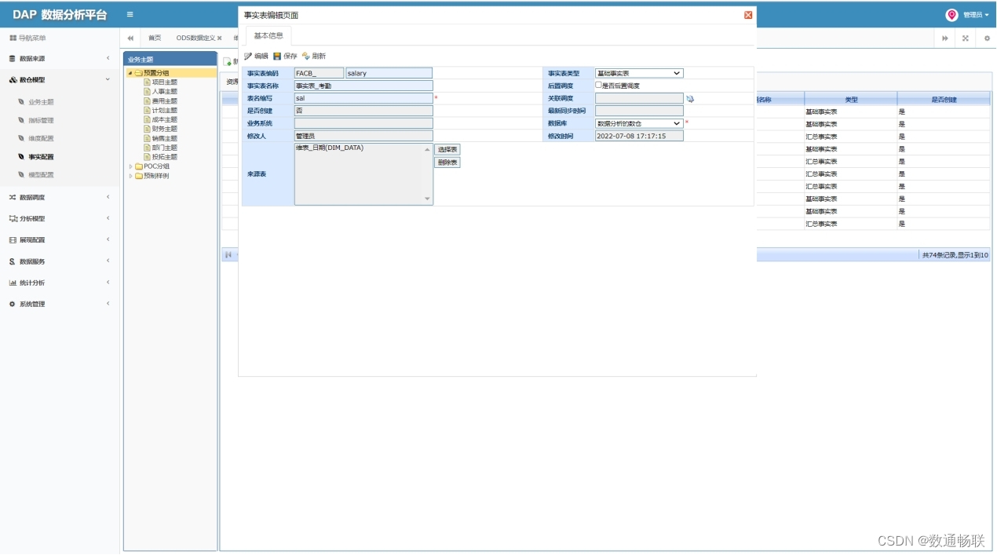Screen dimensions: 997x555
Task: Open 模型配置 in sidebar submenu
Action: 41,174
